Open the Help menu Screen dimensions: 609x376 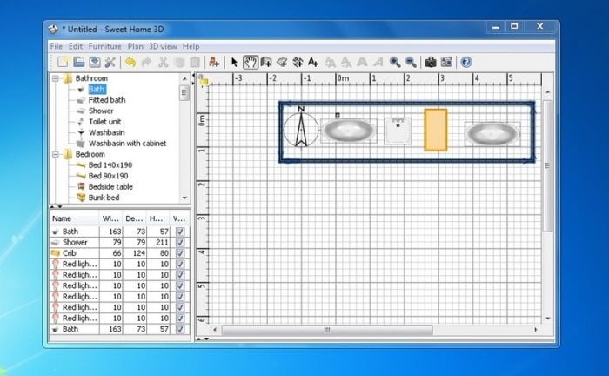(x=191, y=46)
